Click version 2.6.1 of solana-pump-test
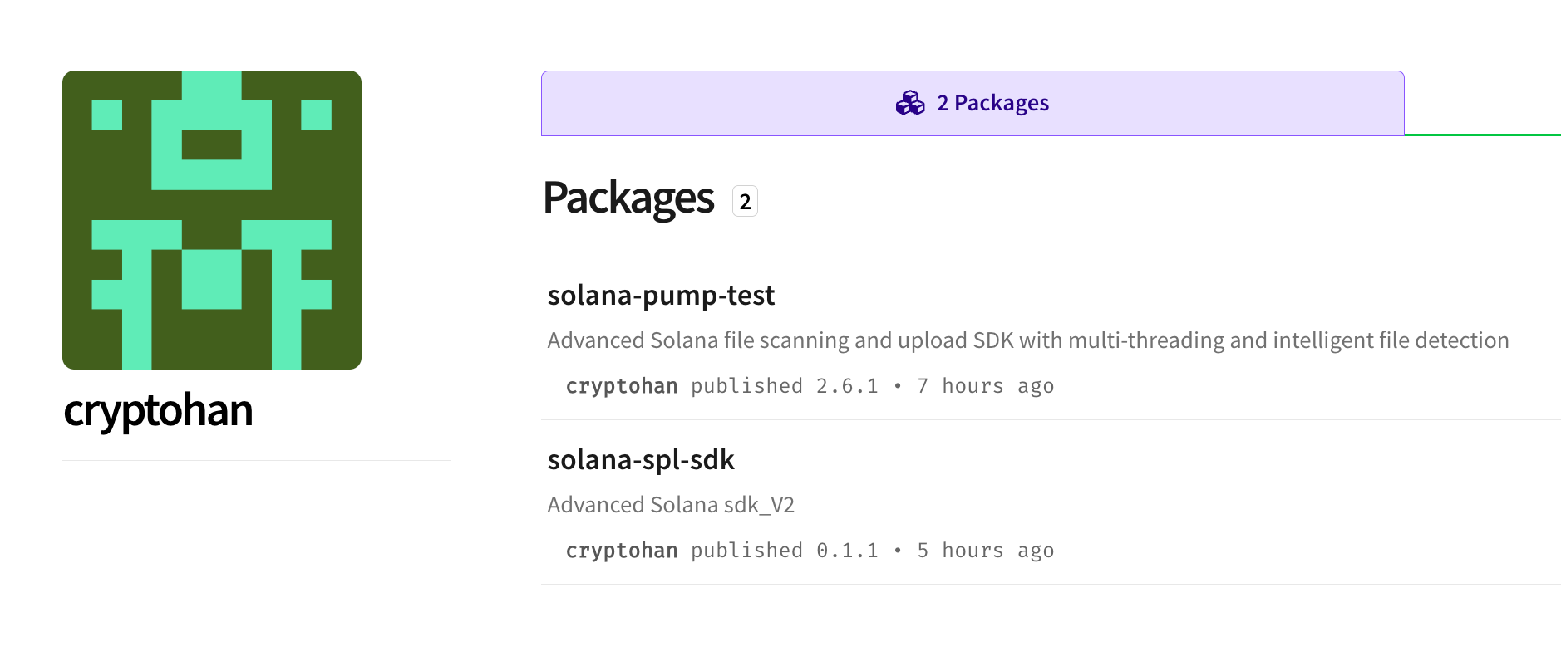The height and width of the screenshot is (661, 1561). [x=847, y=386]
